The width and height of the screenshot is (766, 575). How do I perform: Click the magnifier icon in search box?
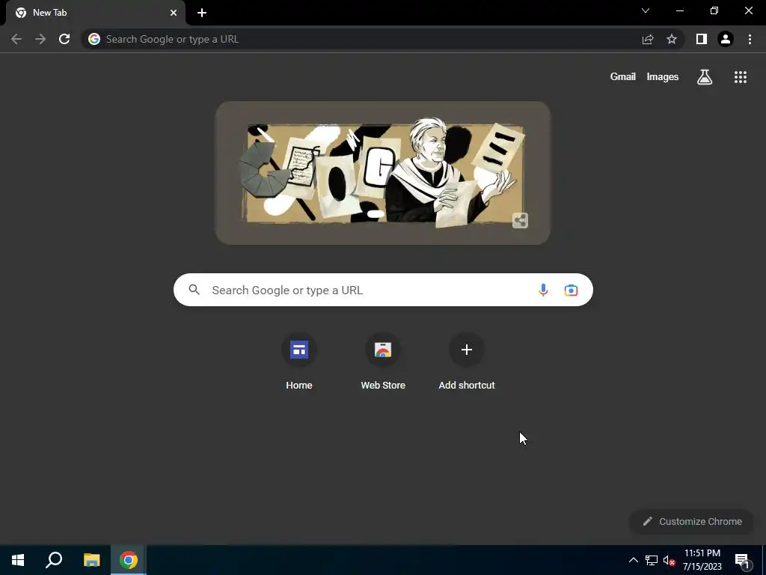click(x=194, y=290)
